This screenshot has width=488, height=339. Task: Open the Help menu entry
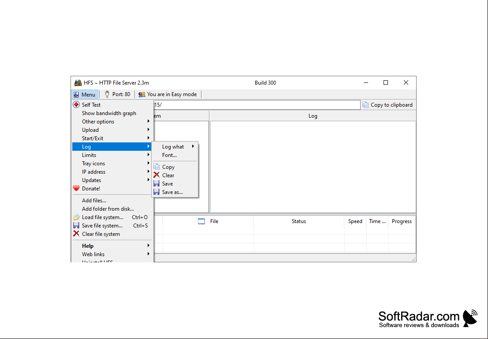tap(112, 246)
